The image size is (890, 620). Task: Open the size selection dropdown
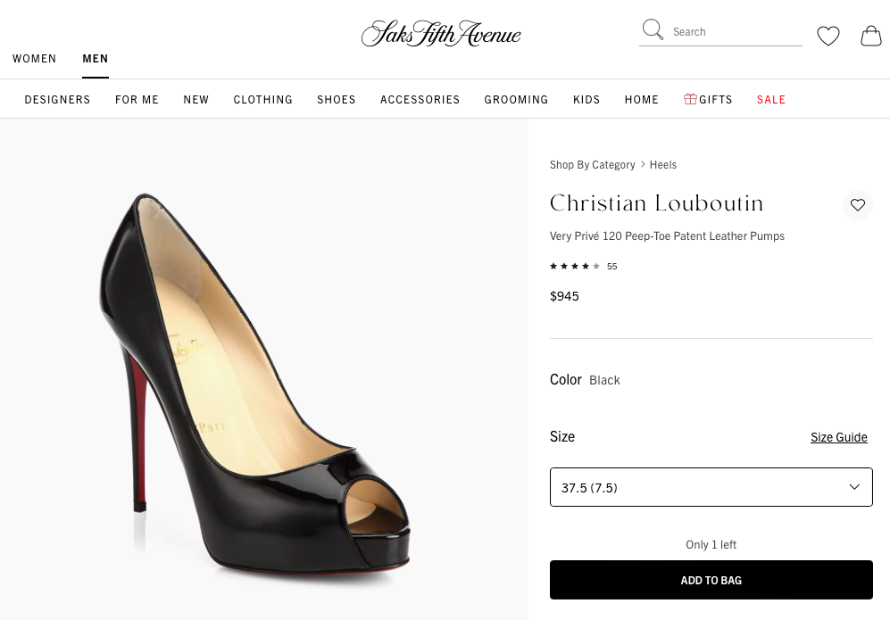[711, 487]
